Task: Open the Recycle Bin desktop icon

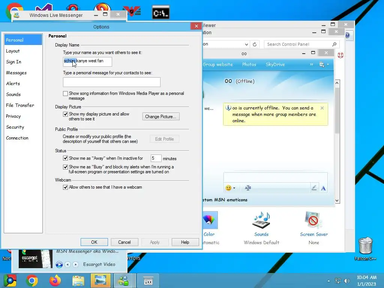Action: click(365, 248)
